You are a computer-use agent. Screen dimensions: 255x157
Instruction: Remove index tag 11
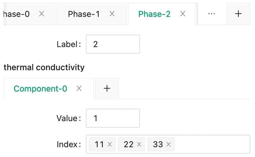(x=110, y=144)
